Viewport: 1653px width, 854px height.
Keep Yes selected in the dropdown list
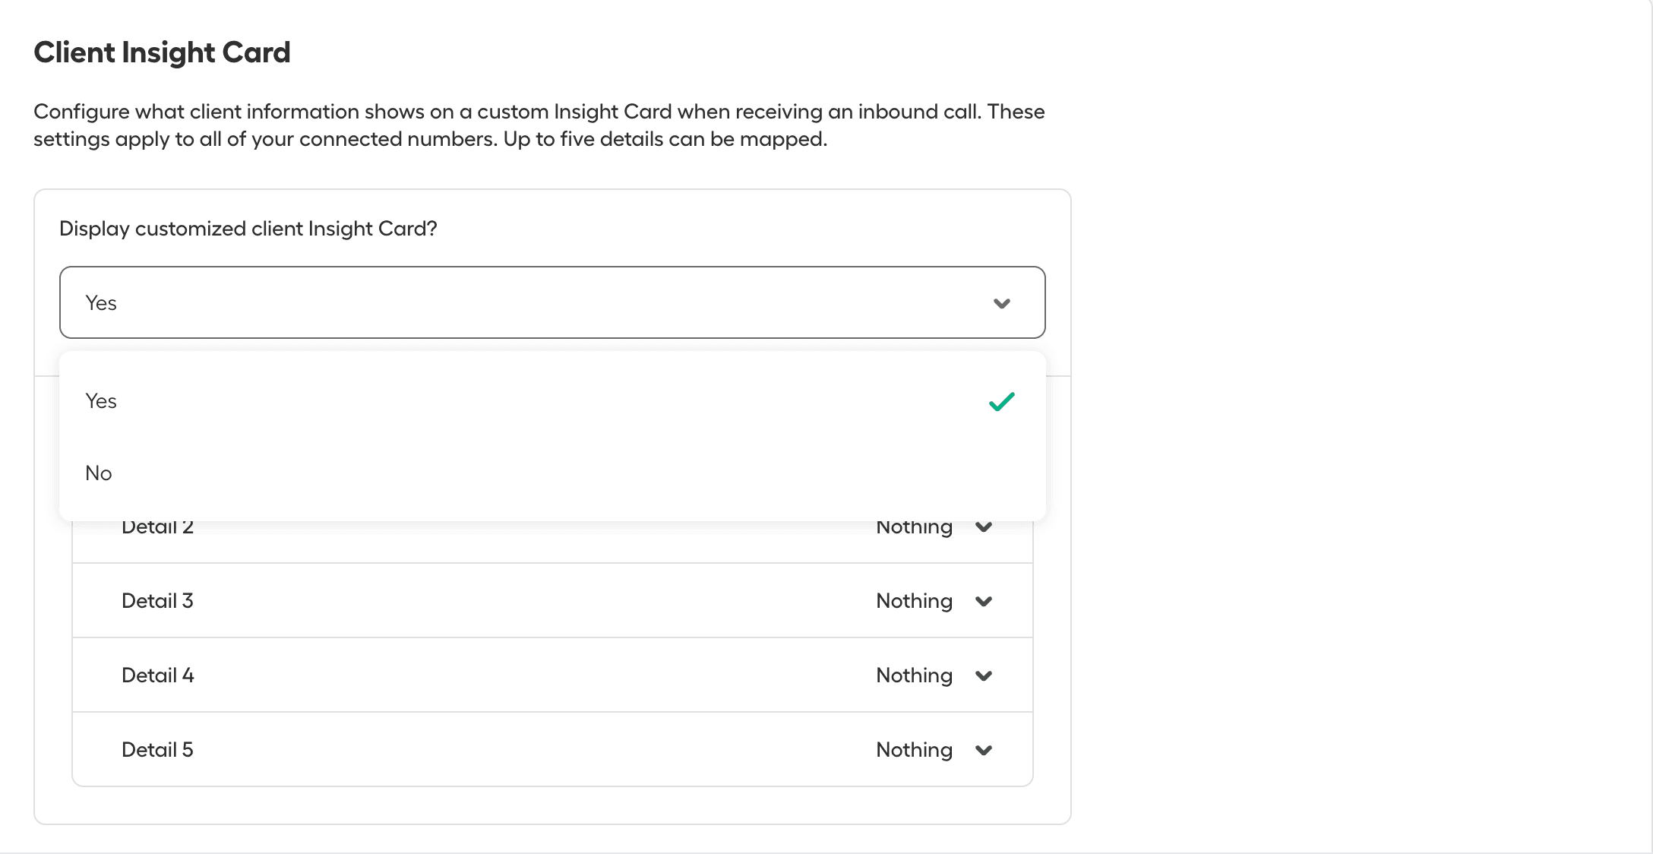(100, 401)
